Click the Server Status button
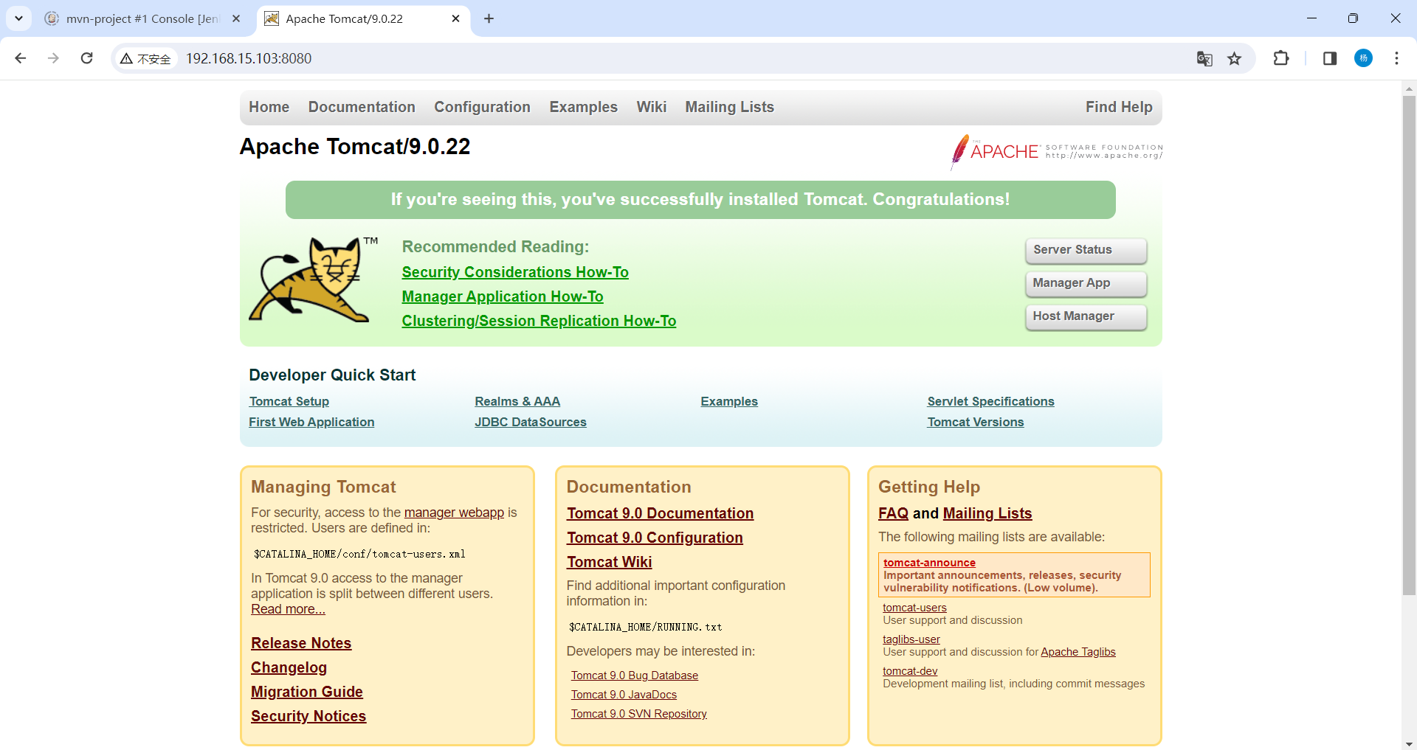Viewport: 1417px width, 750px height. click(x=1086, y=250)
